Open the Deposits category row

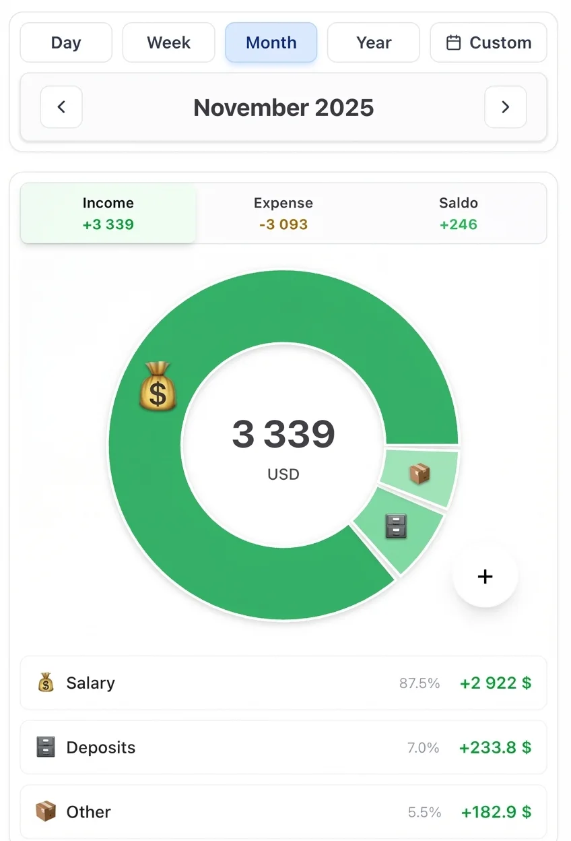click(283, 747)
